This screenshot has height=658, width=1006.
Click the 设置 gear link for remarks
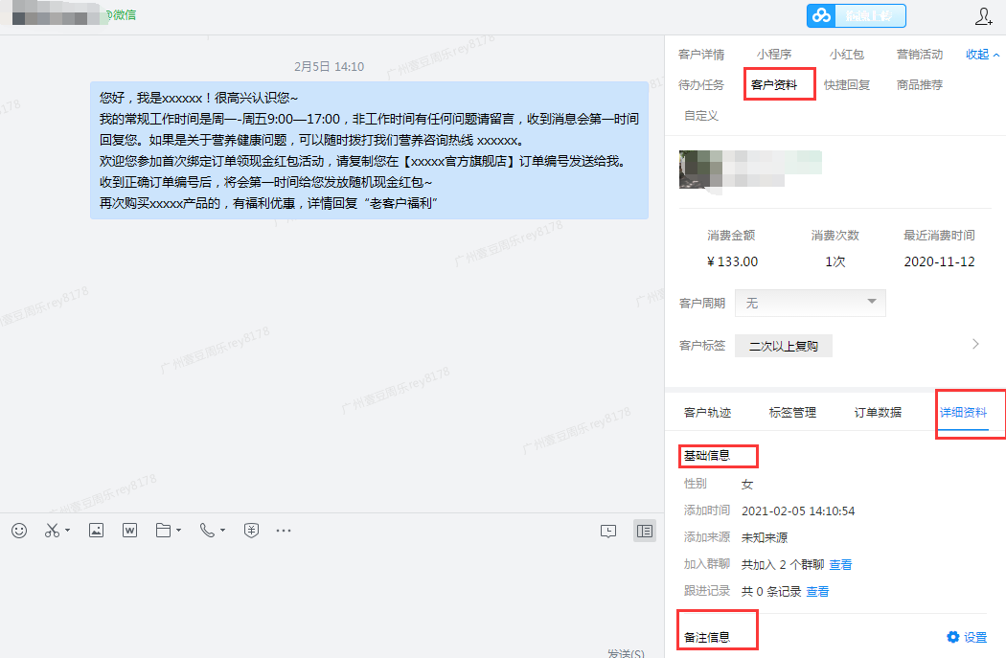(967, 637)
